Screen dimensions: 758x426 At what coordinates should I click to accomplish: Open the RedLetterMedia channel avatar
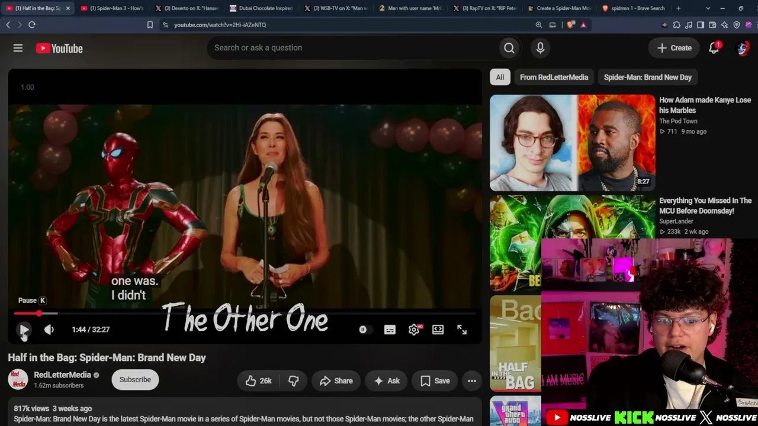[18, 380]
